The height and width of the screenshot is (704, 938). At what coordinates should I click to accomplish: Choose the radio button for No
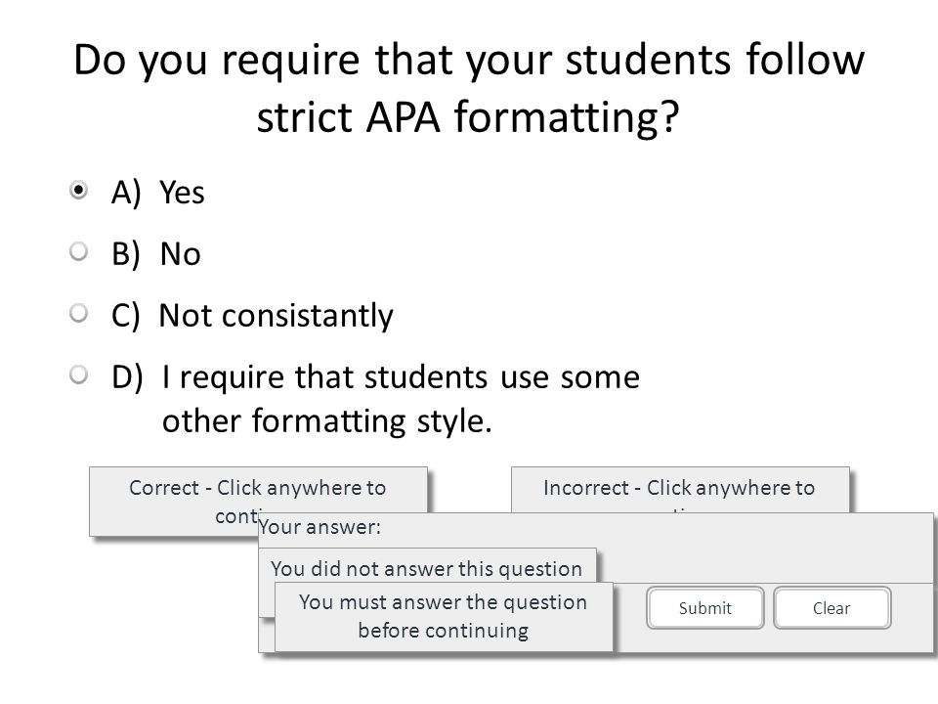[78, 251]
